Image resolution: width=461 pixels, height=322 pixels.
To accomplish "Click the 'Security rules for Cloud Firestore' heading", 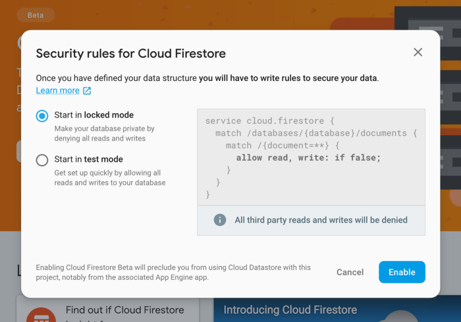I will pos(131,54).
